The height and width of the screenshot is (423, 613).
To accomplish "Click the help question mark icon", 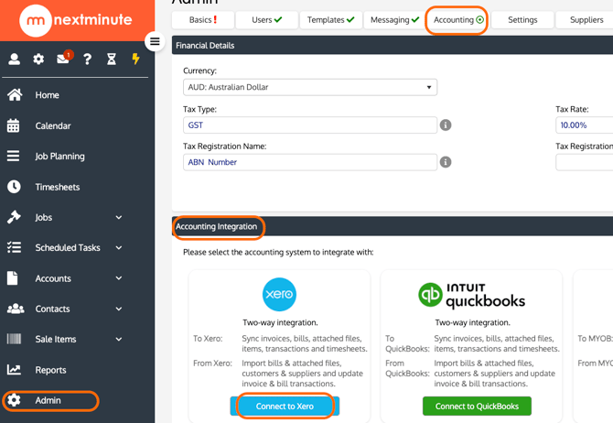I will click(x=87, y=59).
